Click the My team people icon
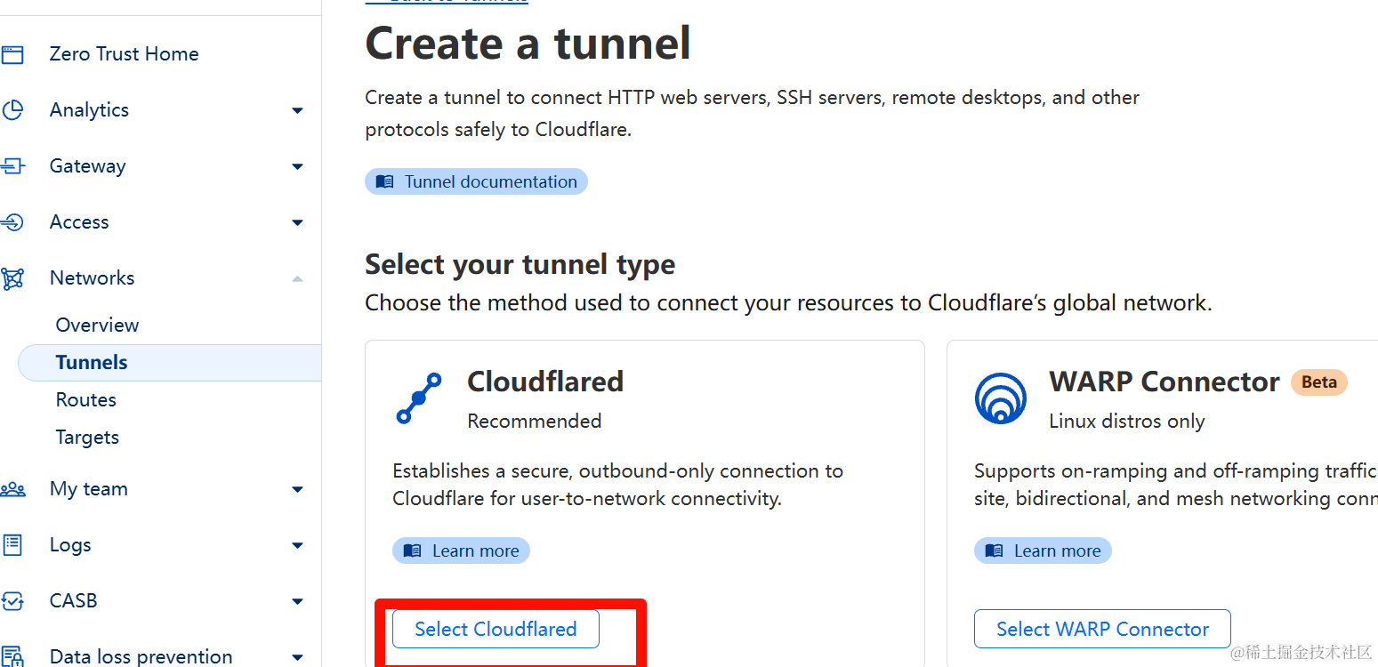 click(12, 489)
